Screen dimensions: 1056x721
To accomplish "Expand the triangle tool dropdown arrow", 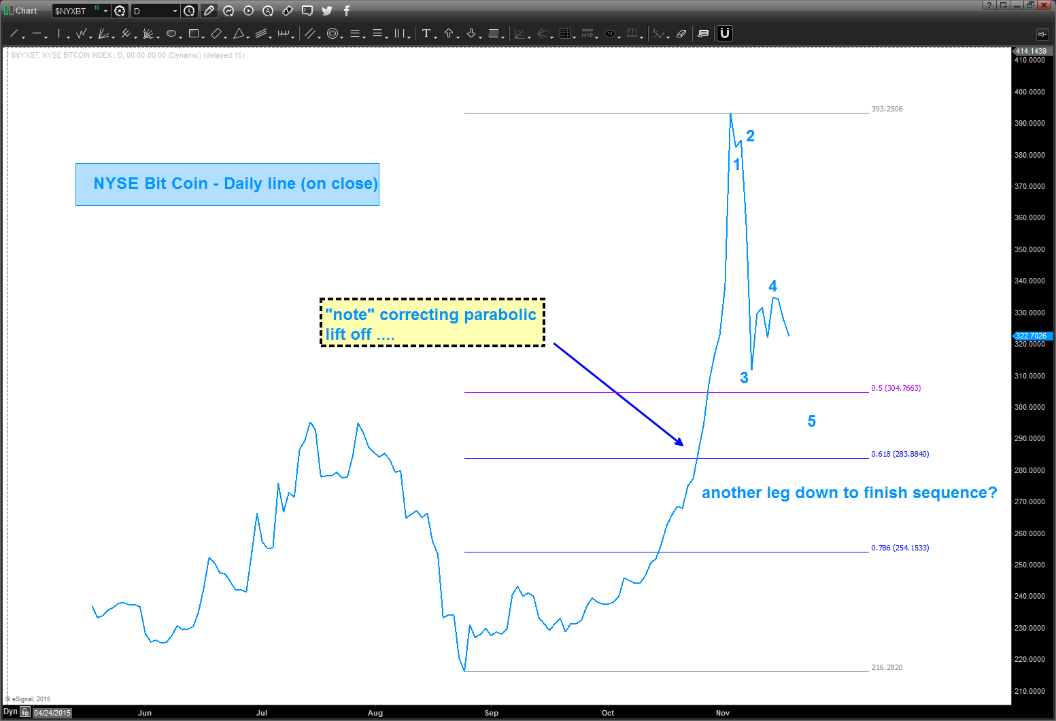I will click(x=246, y=36).
